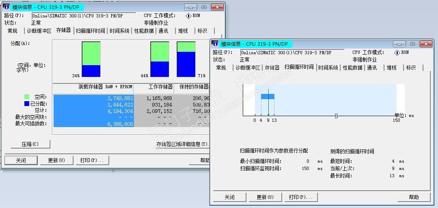Click the 4 ms tick label under the chart
Screen dimensions: 438x208
261,120
